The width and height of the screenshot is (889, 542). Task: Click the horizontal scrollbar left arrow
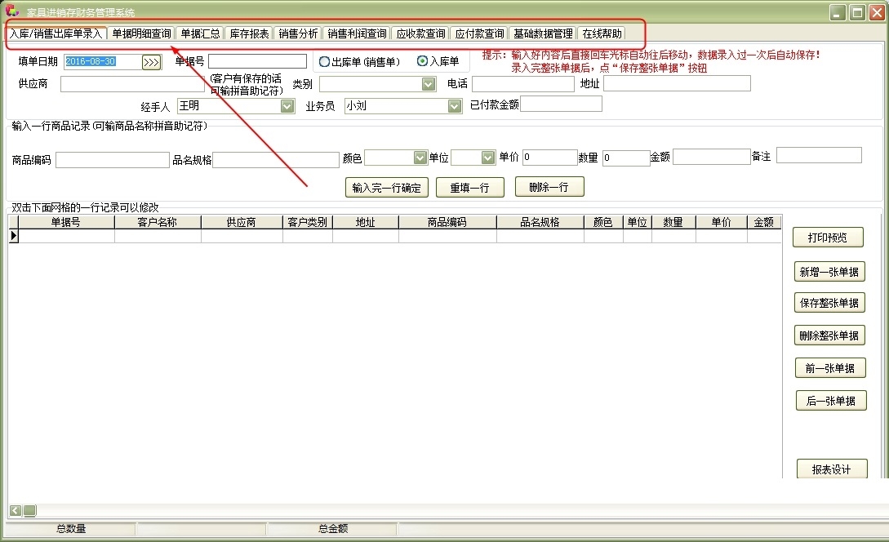pos(16,510)
